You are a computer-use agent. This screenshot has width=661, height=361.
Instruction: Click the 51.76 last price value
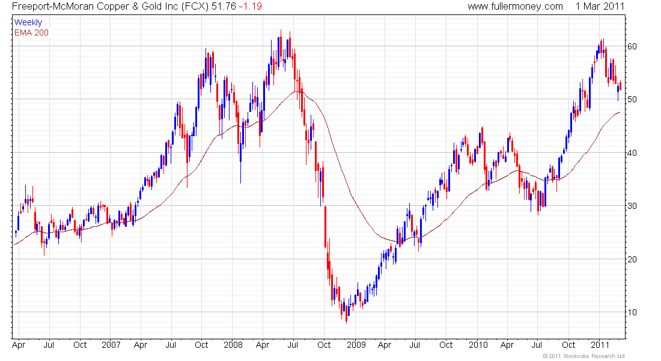tap(224, 7)
